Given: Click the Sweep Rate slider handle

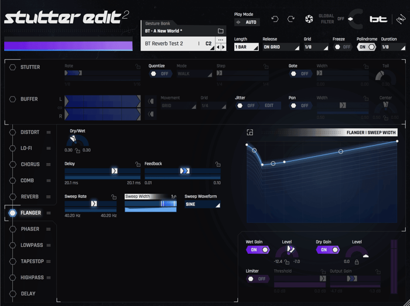Looking at the screenshot, I should (94, 204).
